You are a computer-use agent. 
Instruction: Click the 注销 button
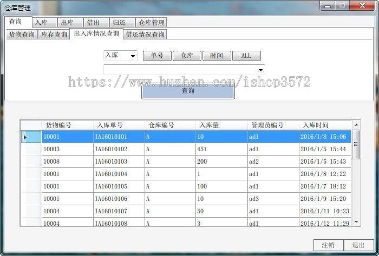pyautogui.click(x=328, y=245)
